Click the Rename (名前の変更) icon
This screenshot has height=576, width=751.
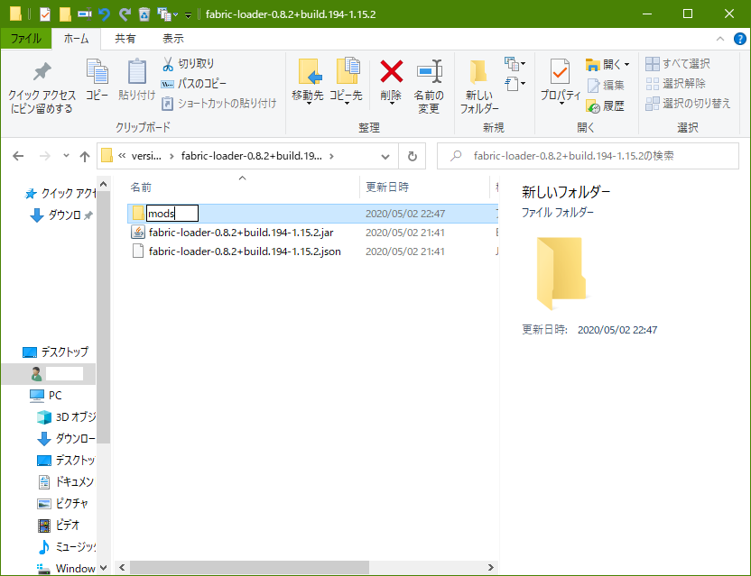(428, 74)
